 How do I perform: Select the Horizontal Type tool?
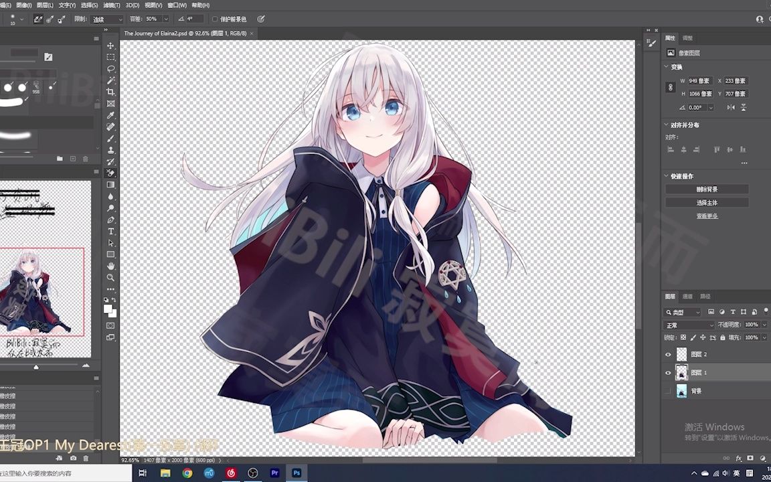pyautogui.click(x=111, y=232)
